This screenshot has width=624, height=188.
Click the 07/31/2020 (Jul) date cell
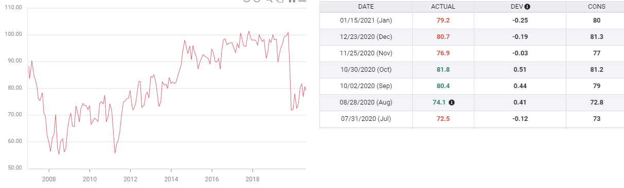tap(366, 119)
